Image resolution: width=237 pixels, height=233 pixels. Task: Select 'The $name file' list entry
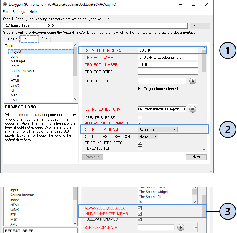tap(151, 197)
